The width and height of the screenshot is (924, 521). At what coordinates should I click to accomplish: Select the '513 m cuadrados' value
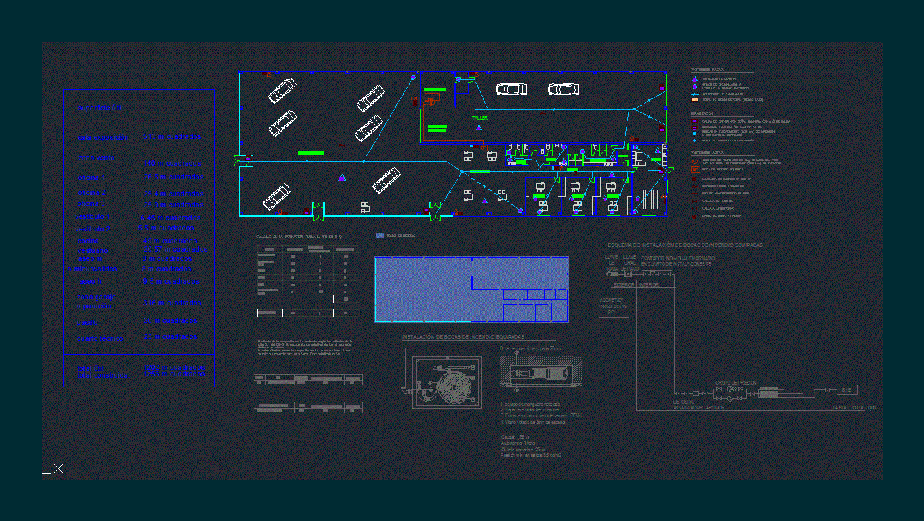click(172, 137)
